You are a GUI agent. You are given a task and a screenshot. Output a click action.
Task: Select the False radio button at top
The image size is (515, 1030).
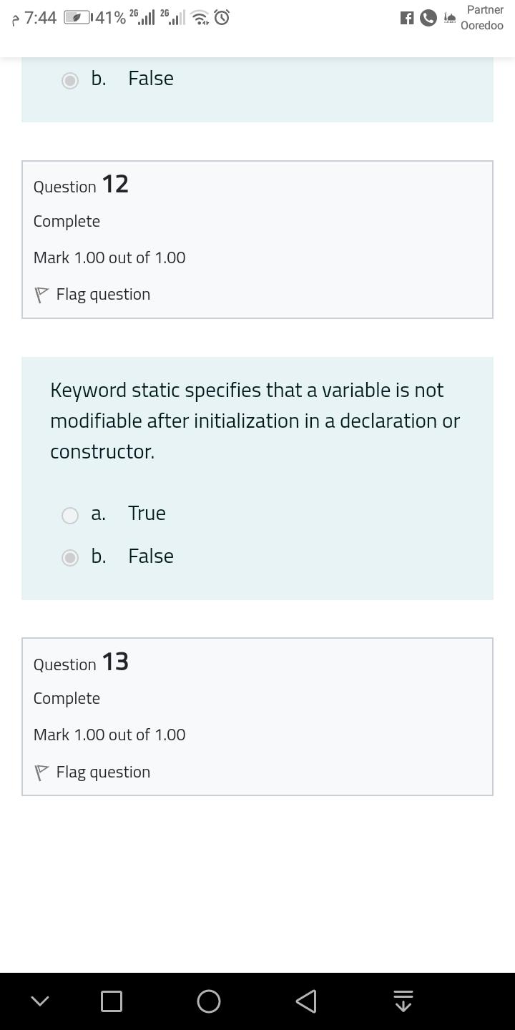[70, 80]
